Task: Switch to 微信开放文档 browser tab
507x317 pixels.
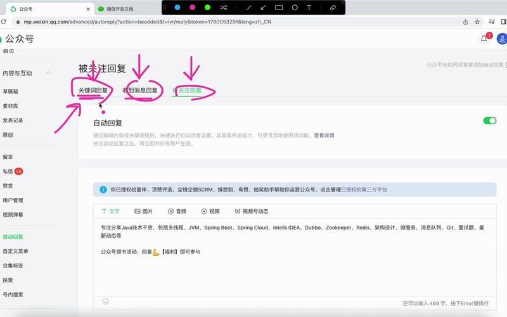Action: tap(120, 9)
